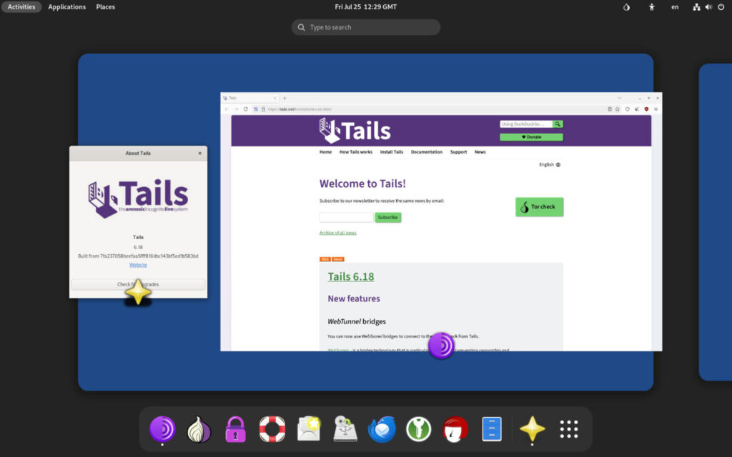Launch Tails Cloner from the dock

[x=346, y=429]
